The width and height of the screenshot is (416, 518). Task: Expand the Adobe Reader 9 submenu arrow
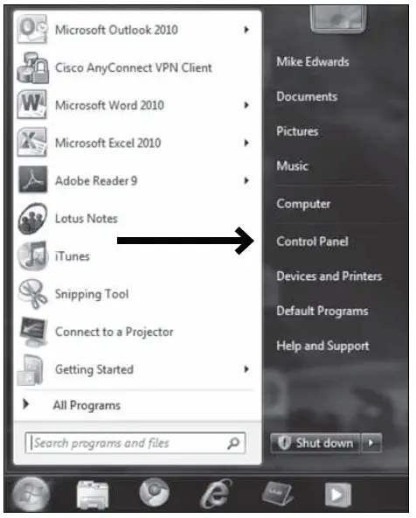point(246,180)
